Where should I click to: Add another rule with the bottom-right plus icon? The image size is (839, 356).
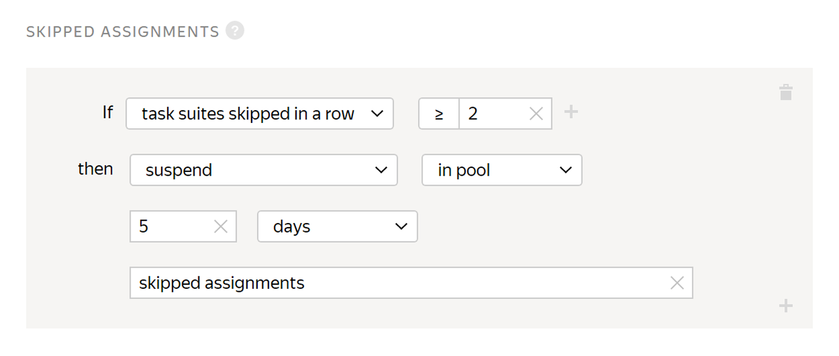786,306
